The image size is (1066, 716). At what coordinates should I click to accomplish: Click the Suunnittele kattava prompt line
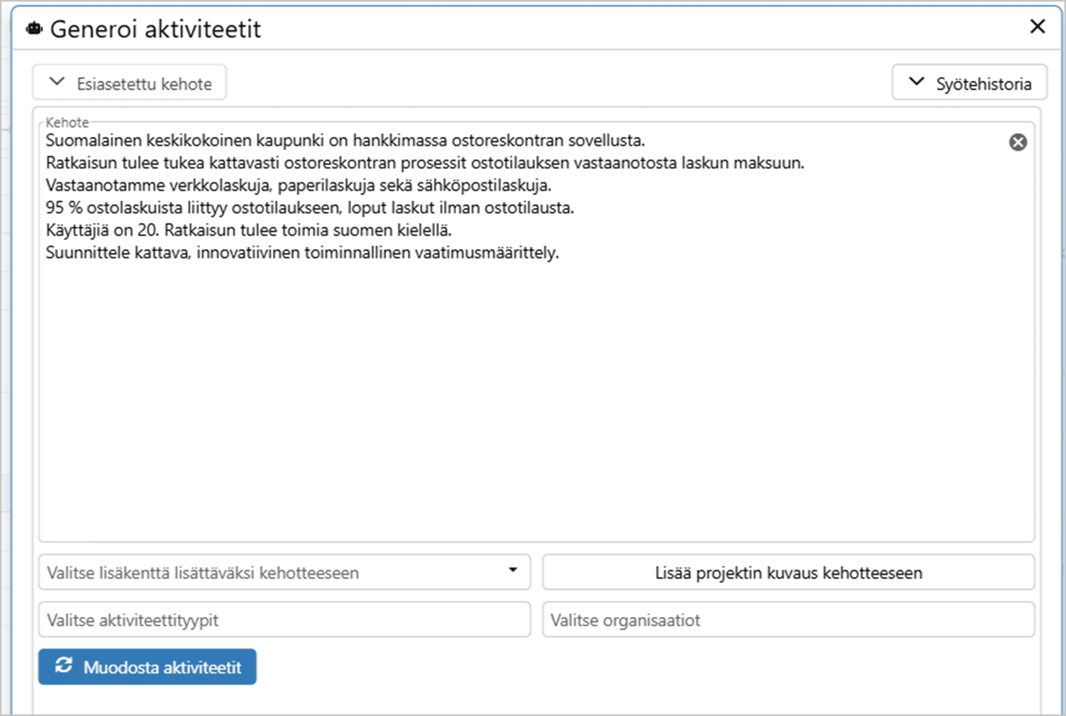[302, 253]
